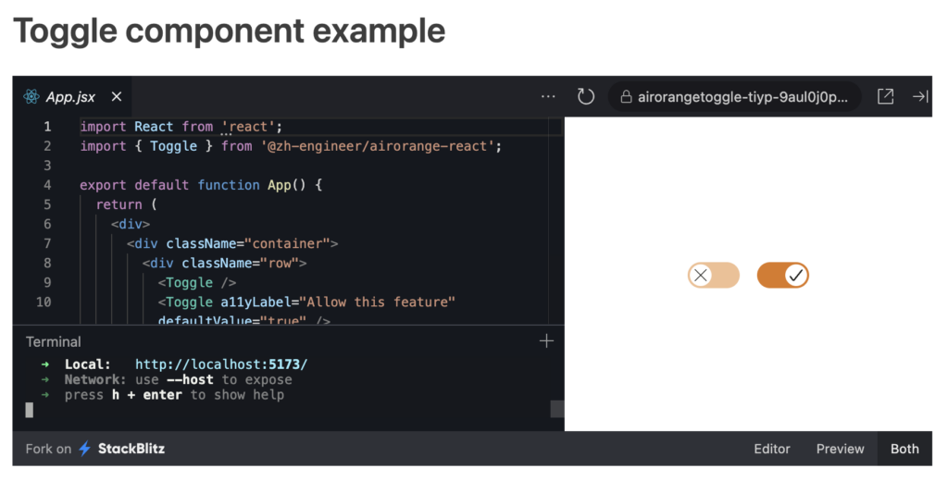
Task: Switch to the Editor-only view
Action: (x=771, y=449)
